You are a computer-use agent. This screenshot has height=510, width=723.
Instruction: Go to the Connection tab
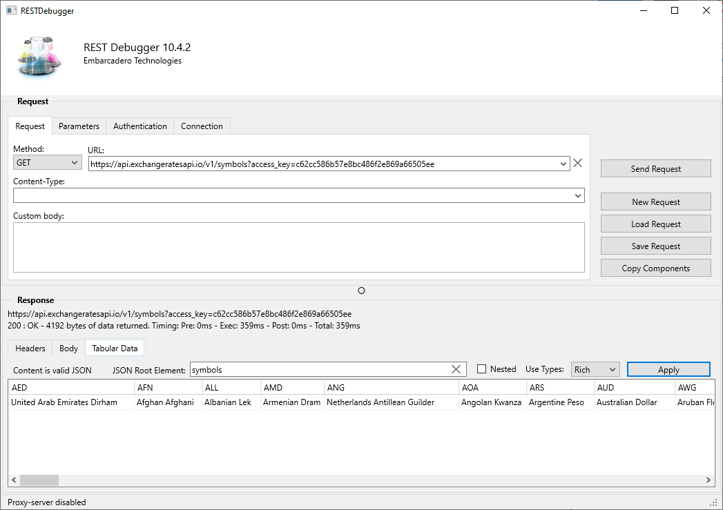pyautogui.click(x=202, y=126)
